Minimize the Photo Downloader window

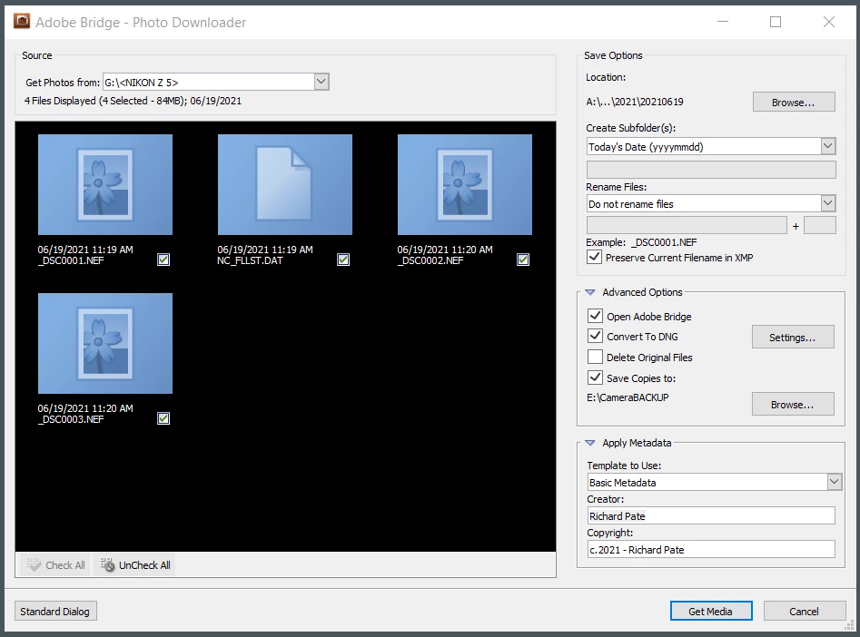723,22
